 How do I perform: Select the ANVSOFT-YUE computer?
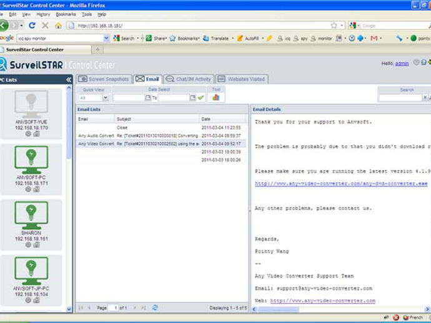tap(31, 113)
